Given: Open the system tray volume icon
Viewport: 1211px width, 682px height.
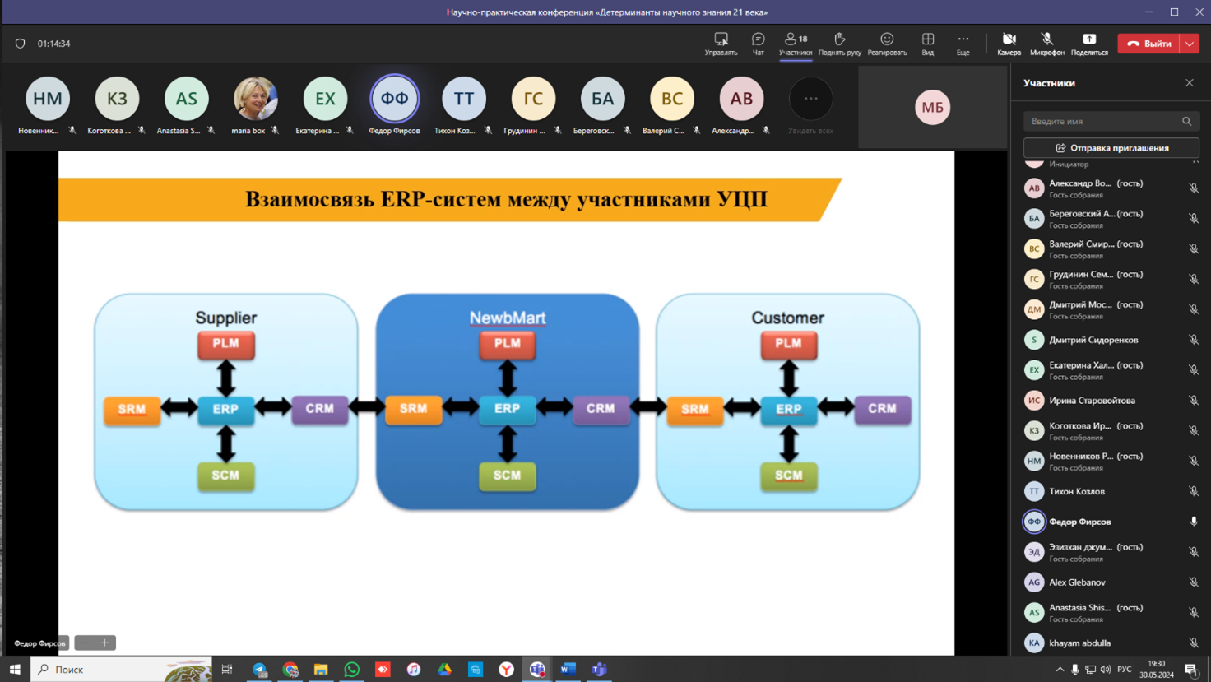Looking at the screenshot, I should [1106, 670].
